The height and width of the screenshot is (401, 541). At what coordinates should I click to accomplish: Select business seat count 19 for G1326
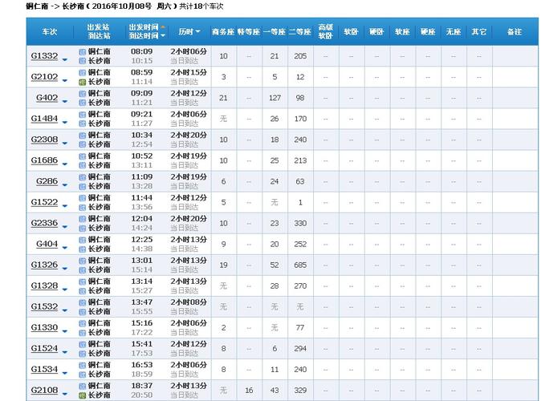pyautogui.click(x=223, y=265)
